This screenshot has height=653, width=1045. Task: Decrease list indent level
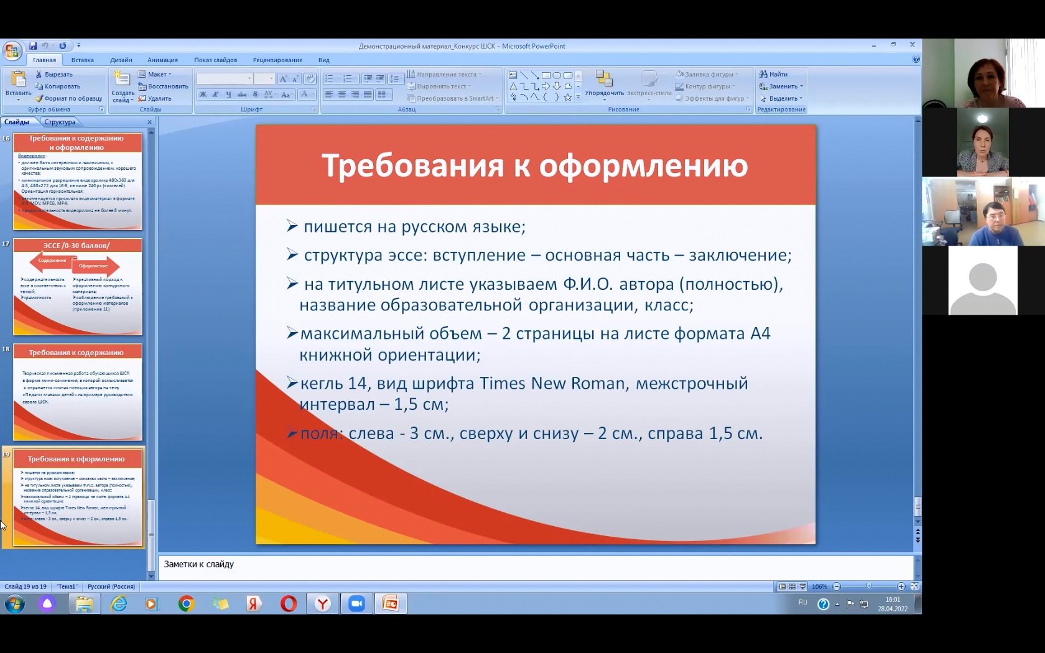pyautogui.click(x=368, y=78)
